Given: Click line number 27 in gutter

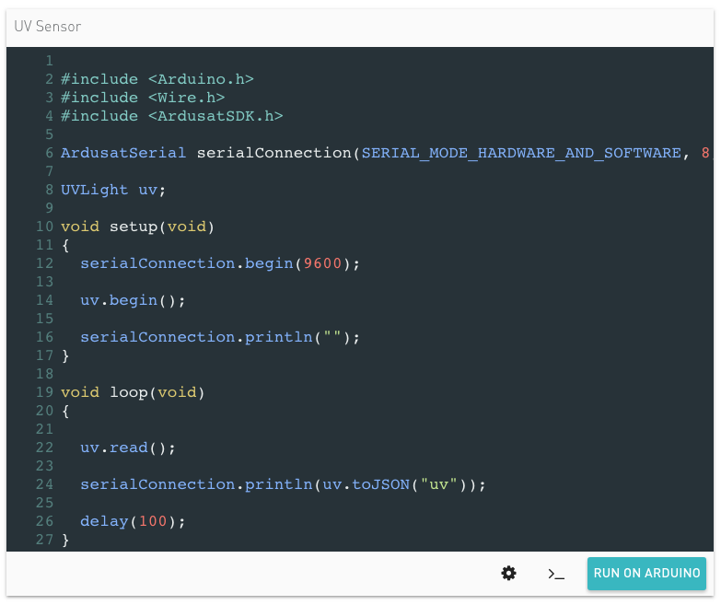Looking at the screenshot, I should tap(44, 540).
